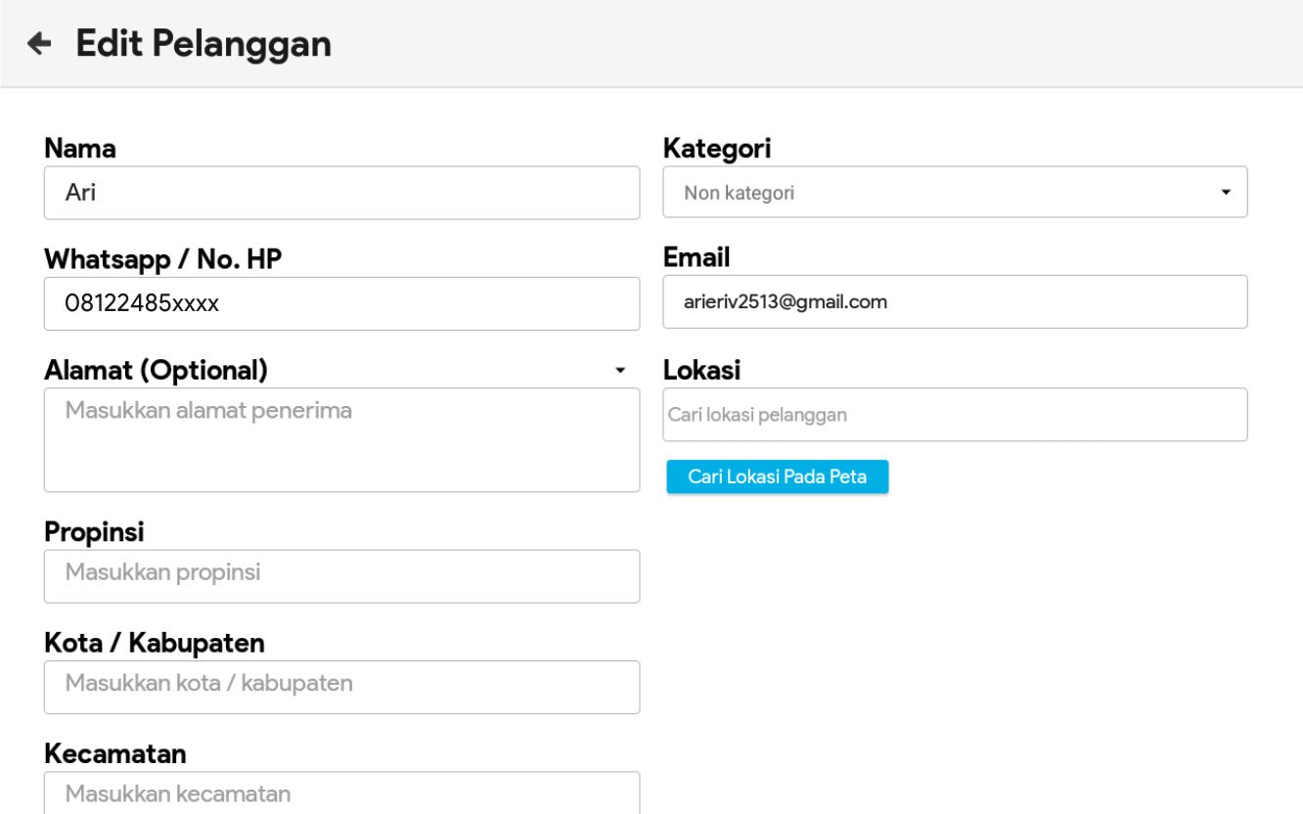Click the Cari Lokasi Pada Peta button
This screenshot has width=1303, height=814.
(778, 476)
